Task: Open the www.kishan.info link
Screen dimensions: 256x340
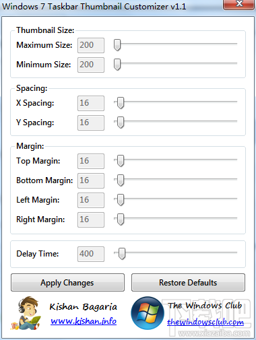Action: [x=84, y=321]
